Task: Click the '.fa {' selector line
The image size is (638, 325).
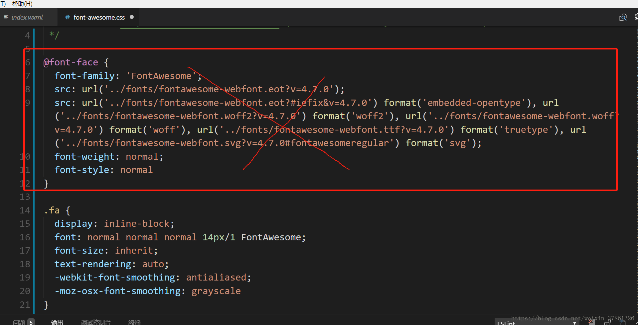Action: click(57, 210)
